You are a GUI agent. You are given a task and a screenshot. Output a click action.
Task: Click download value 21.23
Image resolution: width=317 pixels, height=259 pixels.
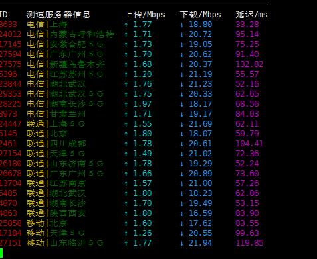click(200, 84)
